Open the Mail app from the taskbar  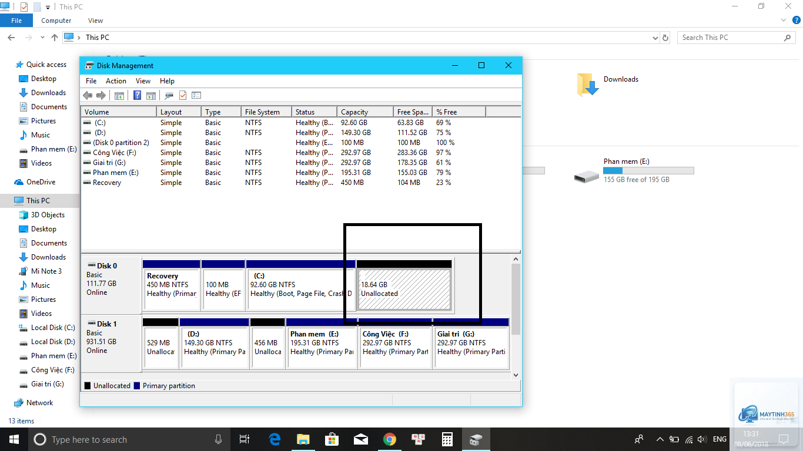point(361,439)
